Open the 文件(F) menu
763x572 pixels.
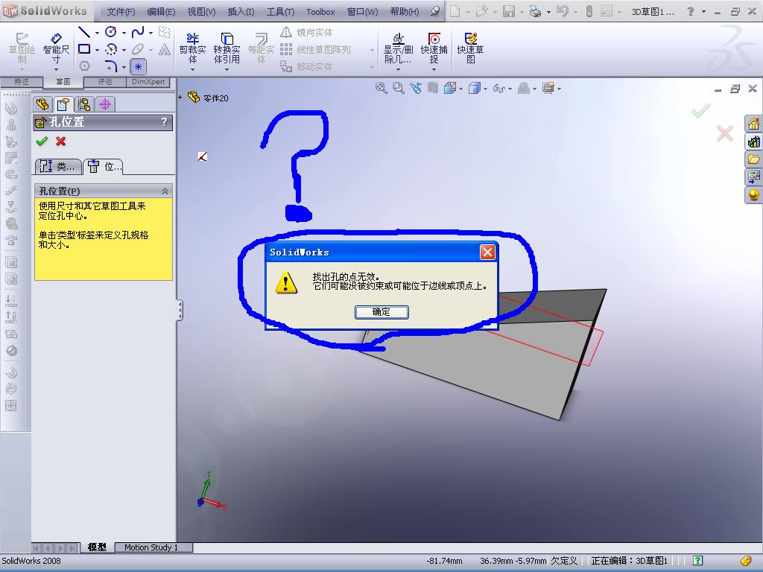point(121,12)
